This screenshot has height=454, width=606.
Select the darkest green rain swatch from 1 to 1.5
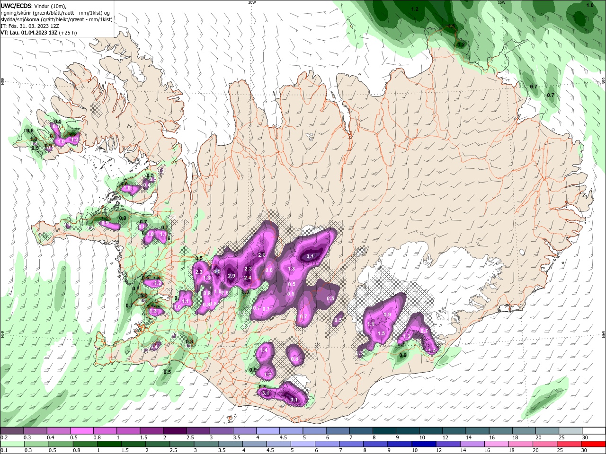coord(109,445)
